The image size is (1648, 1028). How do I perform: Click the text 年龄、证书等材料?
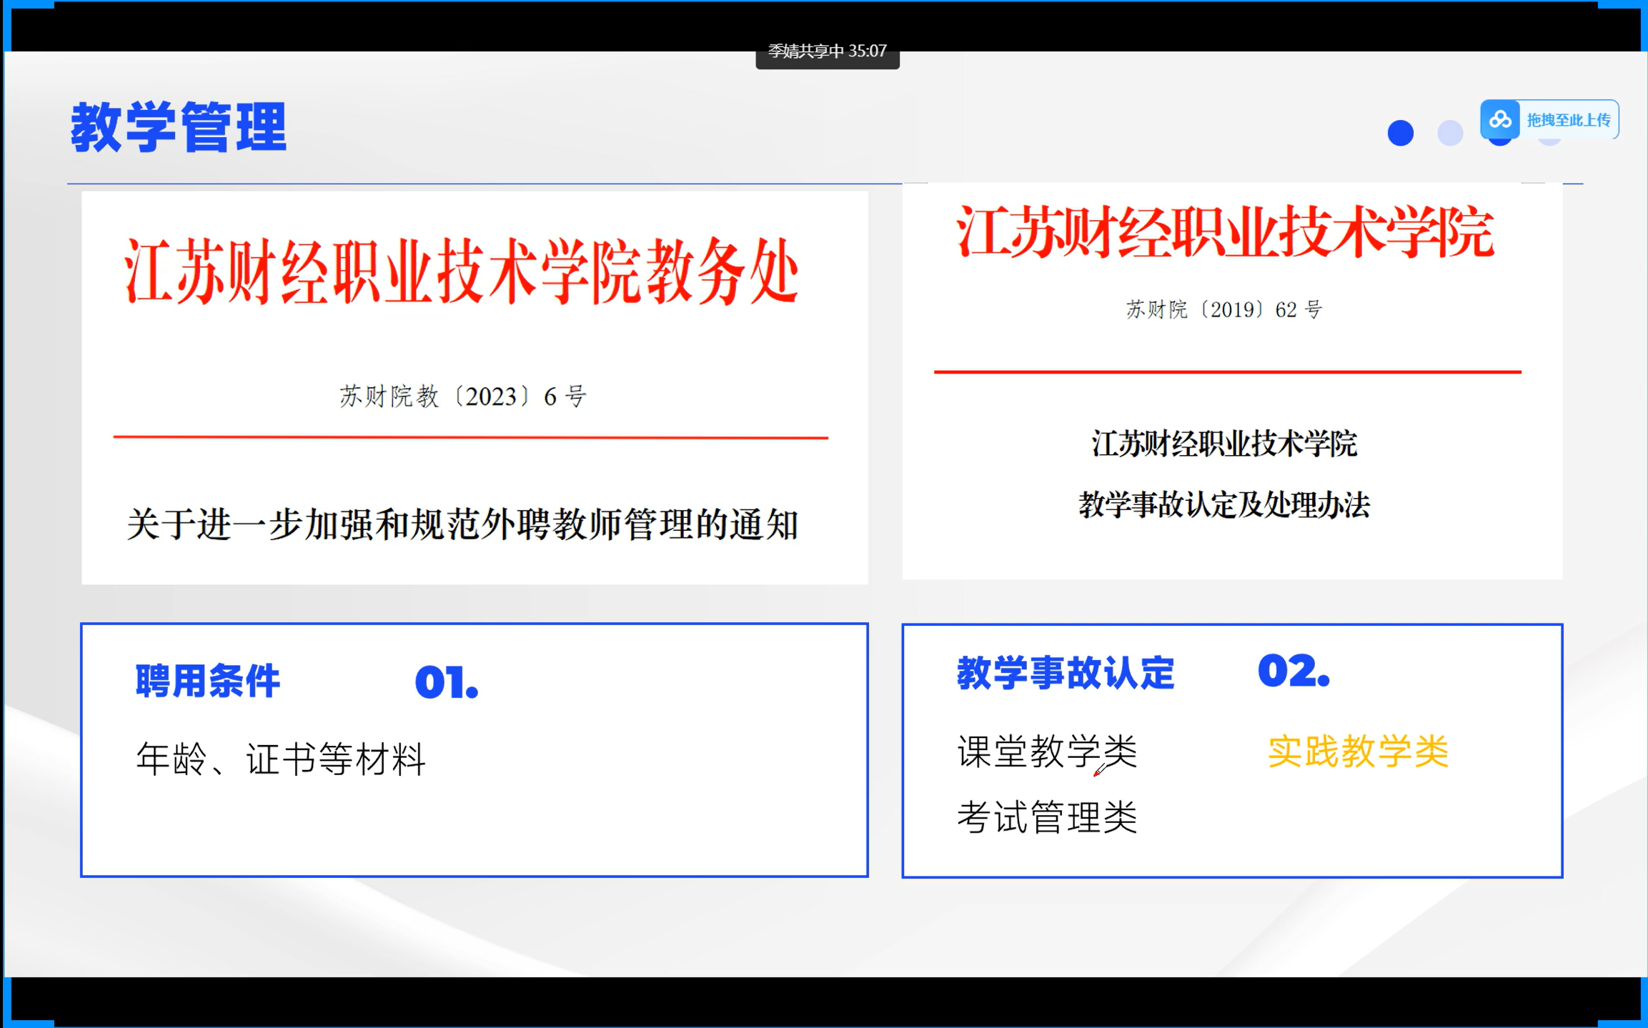(281, 759)
